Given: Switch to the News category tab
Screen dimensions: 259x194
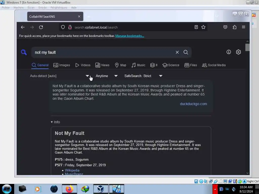Looking at the screenshot, I should tap(102, 65).
